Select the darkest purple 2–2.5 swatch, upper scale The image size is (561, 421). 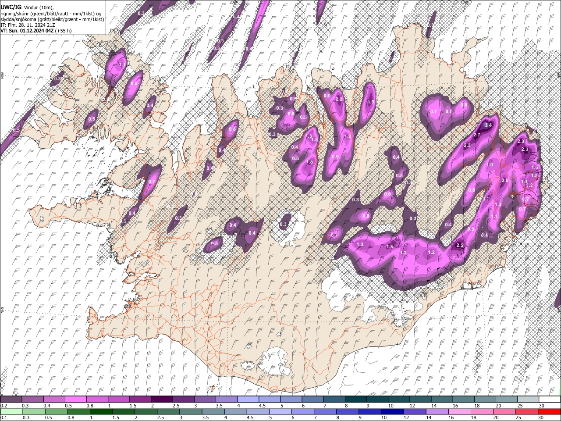tap(162, 400)
